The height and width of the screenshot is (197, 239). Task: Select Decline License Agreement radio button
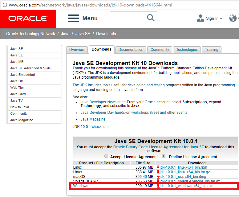pos(164,156)
